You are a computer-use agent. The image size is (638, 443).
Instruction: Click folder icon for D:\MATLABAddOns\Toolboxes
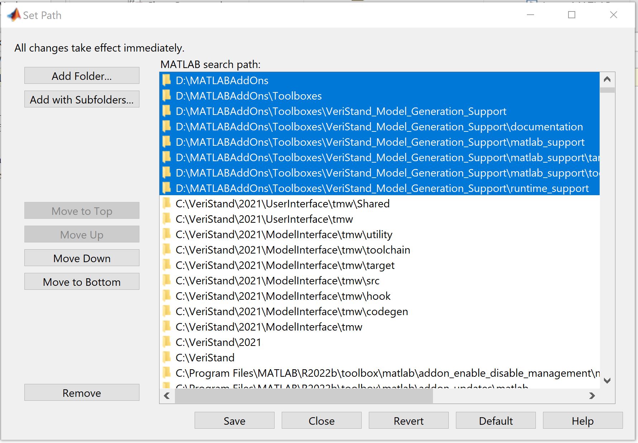coord(167,96)
